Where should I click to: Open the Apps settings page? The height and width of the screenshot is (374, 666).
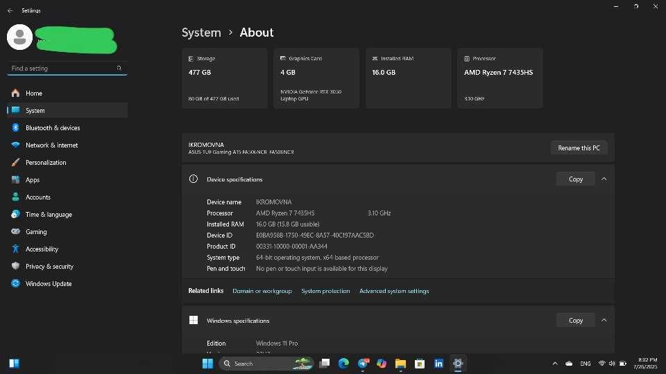(67, 180)
